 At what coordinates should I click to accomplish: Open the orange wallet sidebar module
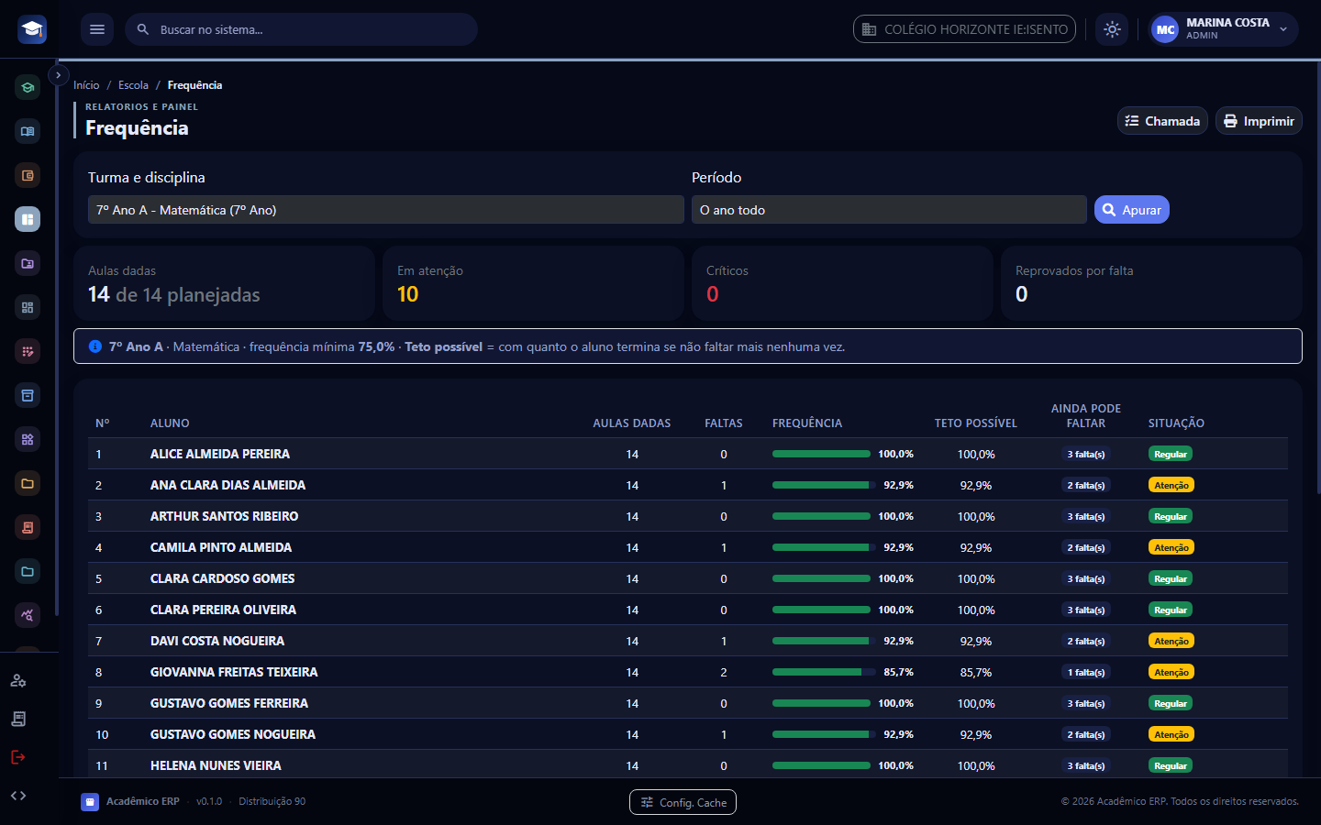point(28,176)
